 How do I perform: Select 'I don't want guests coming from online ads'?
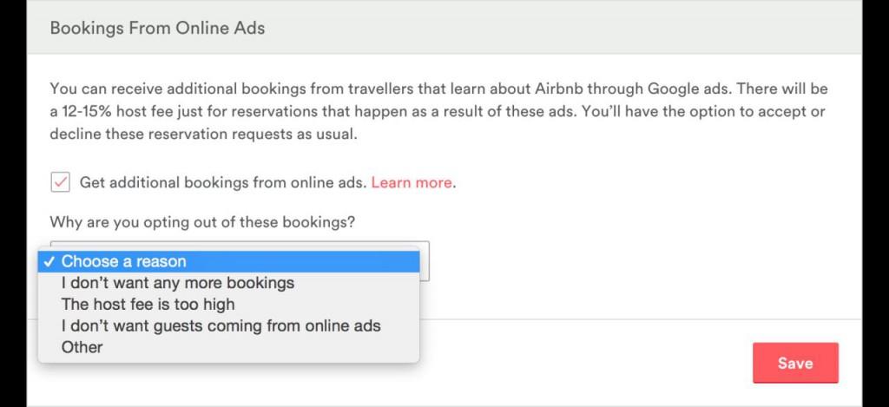[221, 326]
